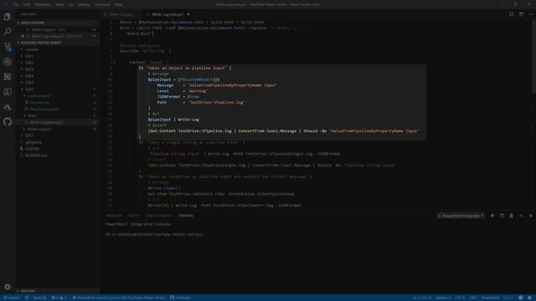Viewport: 536px width, 301px height.
Task: Collapse the LogExamples folder
Action: pos(39,96)
